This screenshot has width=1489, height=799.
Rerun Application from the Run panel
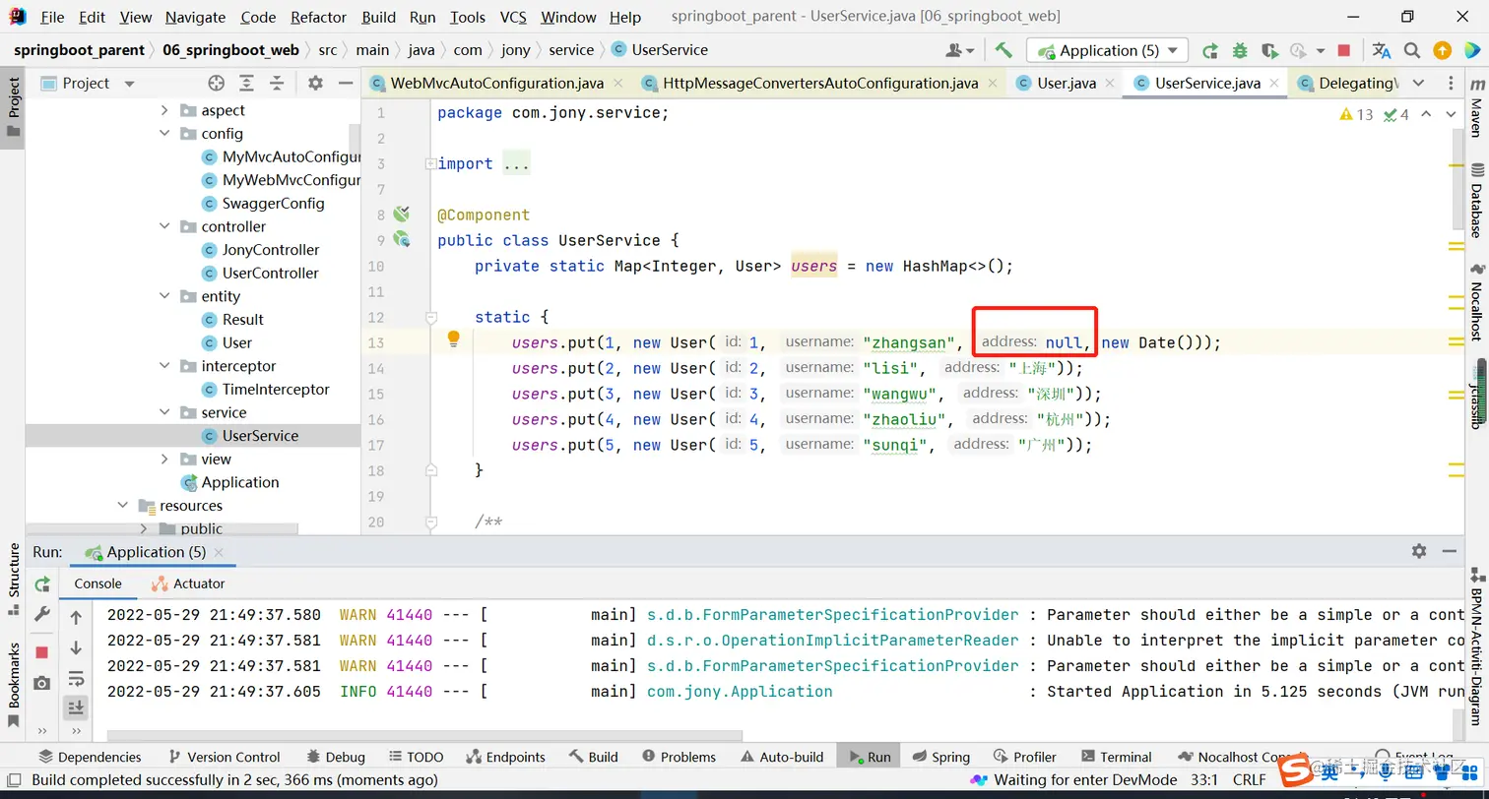click(x=42, y=584)
